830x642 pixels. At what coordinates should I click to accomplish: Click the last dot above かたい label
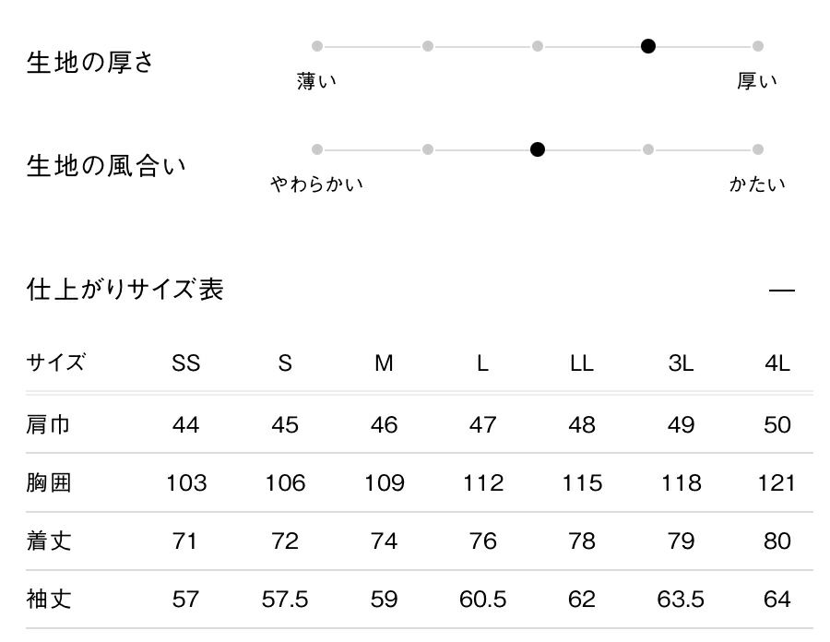(758, 149)
